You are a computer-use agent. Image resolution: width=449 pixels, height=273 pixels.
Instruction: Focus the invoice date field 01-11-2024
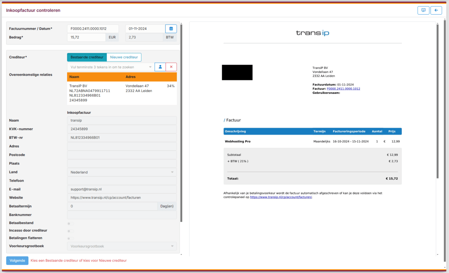pyautogui.click(x=145, y=29)
